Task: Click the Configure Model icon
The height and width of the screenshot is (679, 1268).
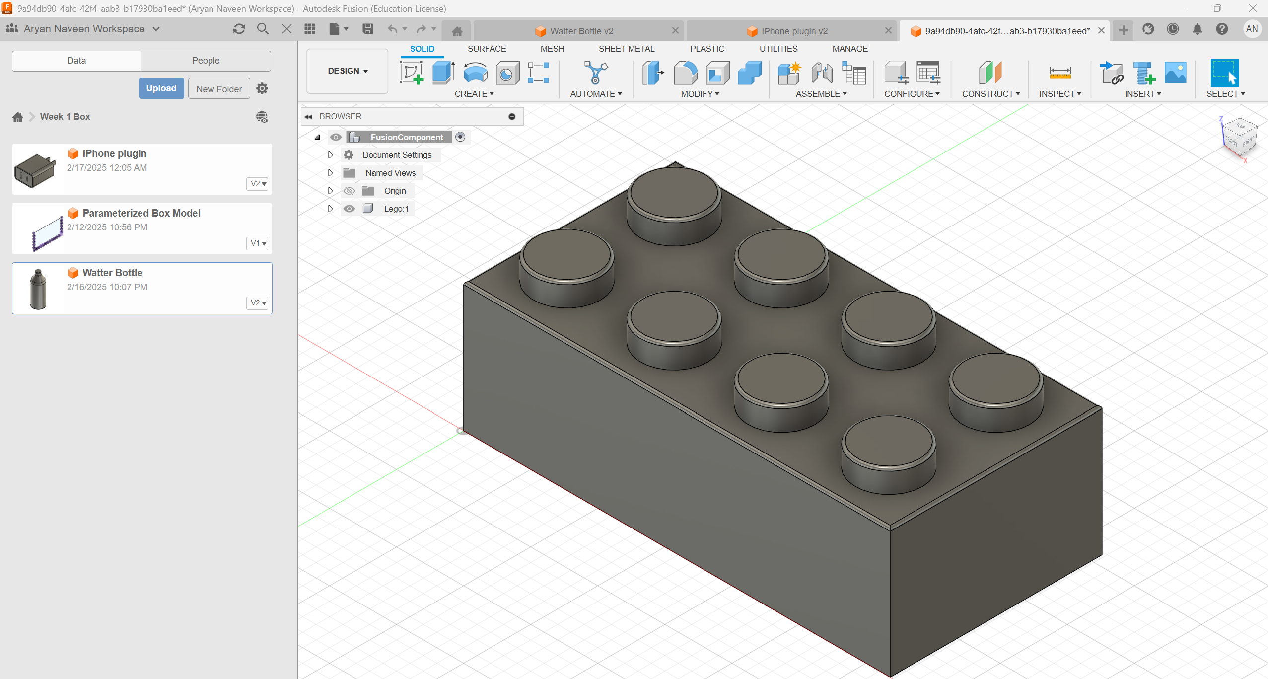Action: point(896,73)
